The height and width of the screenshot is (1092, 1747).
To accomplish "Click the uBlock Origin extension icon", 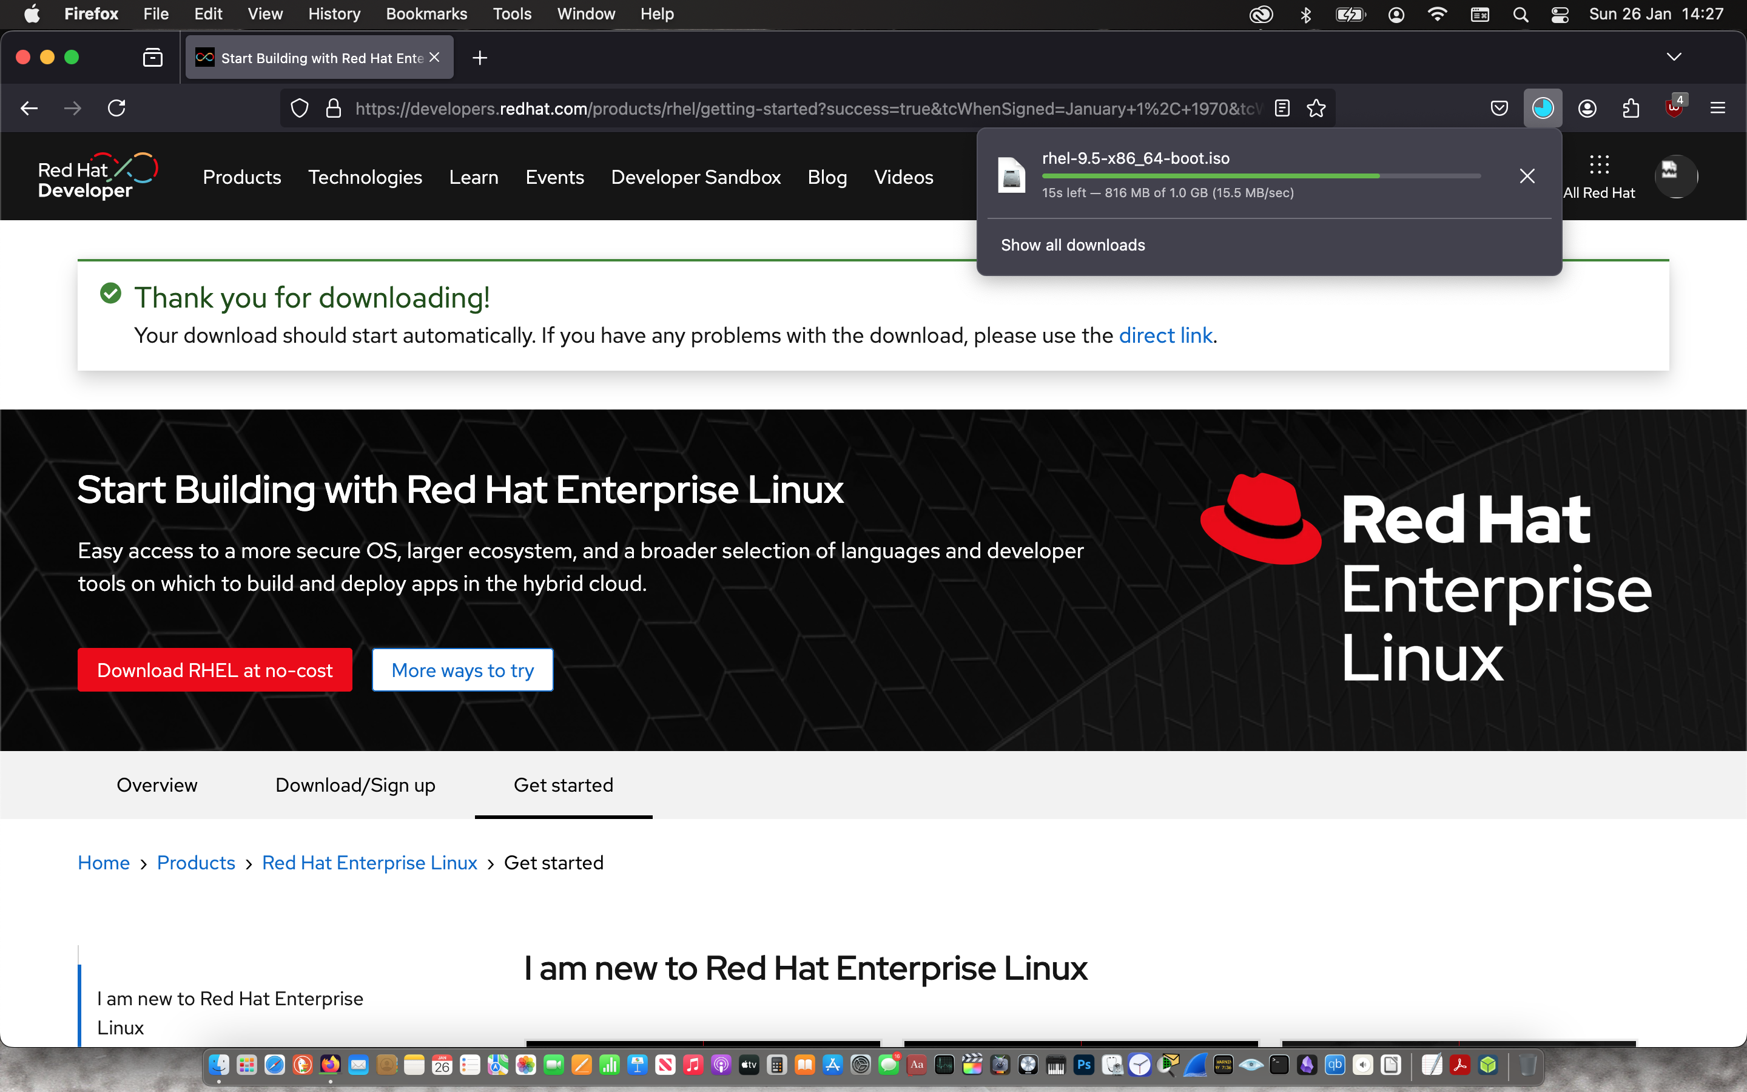I will tap(1674, 109).
